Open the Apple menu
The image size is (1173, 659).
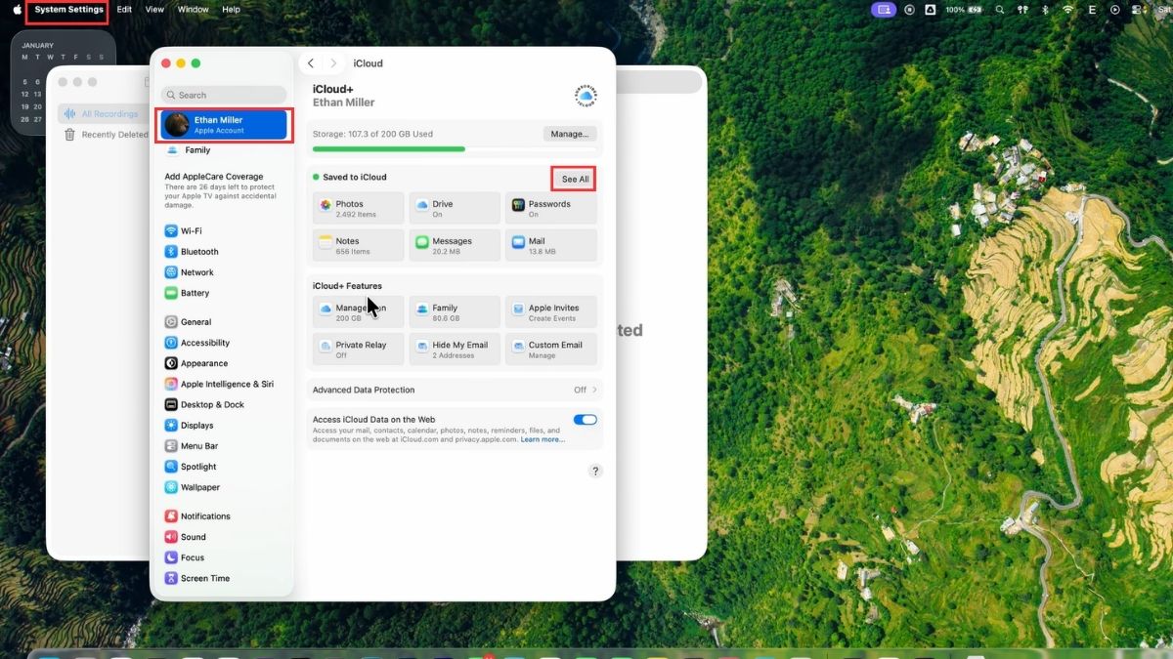coord(17,10)
